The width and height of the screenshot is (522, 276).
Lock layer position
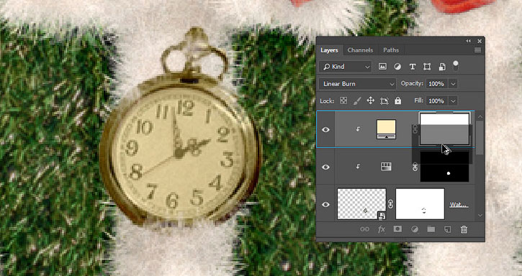click(370, 101)
